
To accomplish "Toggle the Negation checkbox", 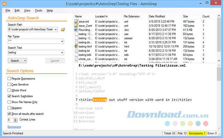I will point(9,108).
